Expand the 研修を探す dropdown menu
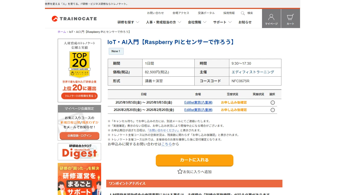 tap(128, 22)
